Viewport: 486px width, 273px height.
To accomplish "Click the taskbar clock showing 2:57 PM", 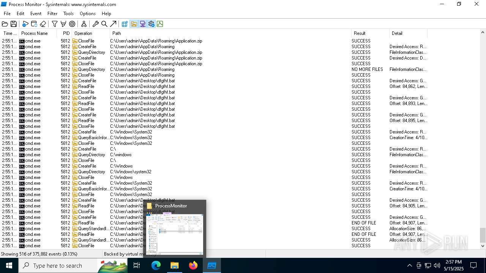I will pyautogui.click(x=453, y=266).
